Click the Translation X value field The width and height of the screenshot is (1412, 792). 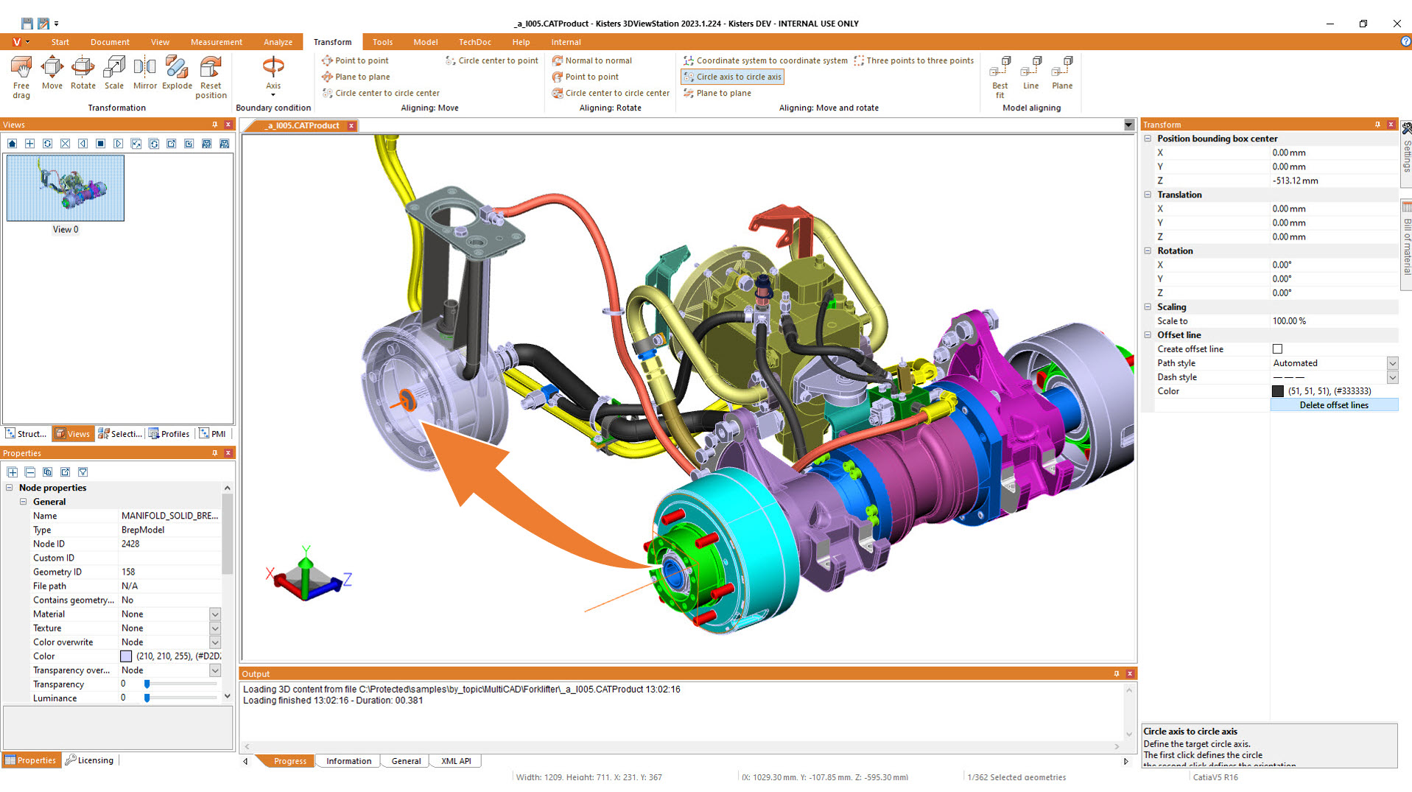1333,209
